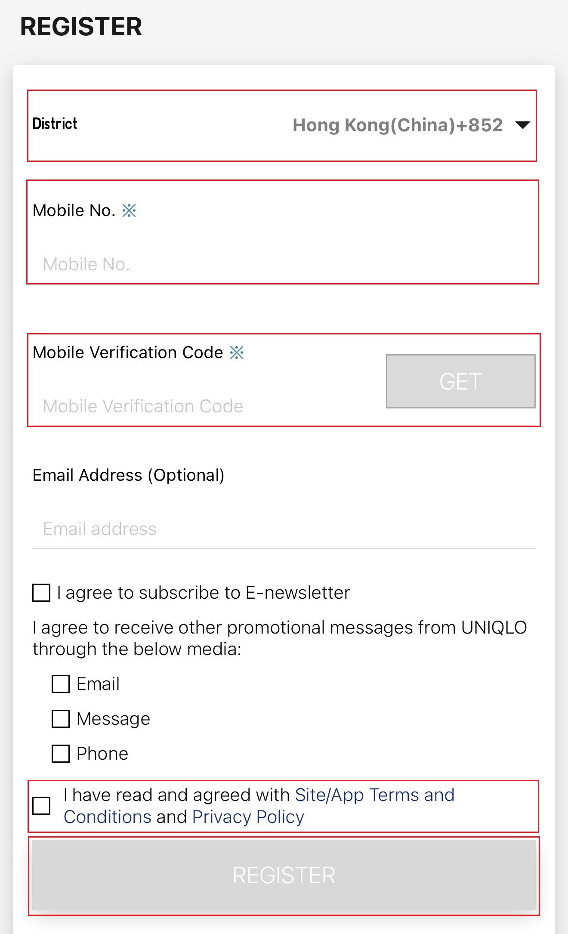The width and height of the screenshot is (568, 934).
Task: Click the required asterisk beside Mobile Verification Code
Action: coord(237,353)
